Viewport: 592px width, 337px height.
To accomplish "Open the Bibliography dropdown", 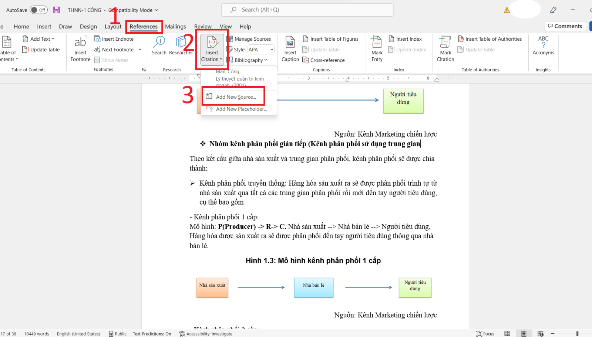I will point(248,60).
